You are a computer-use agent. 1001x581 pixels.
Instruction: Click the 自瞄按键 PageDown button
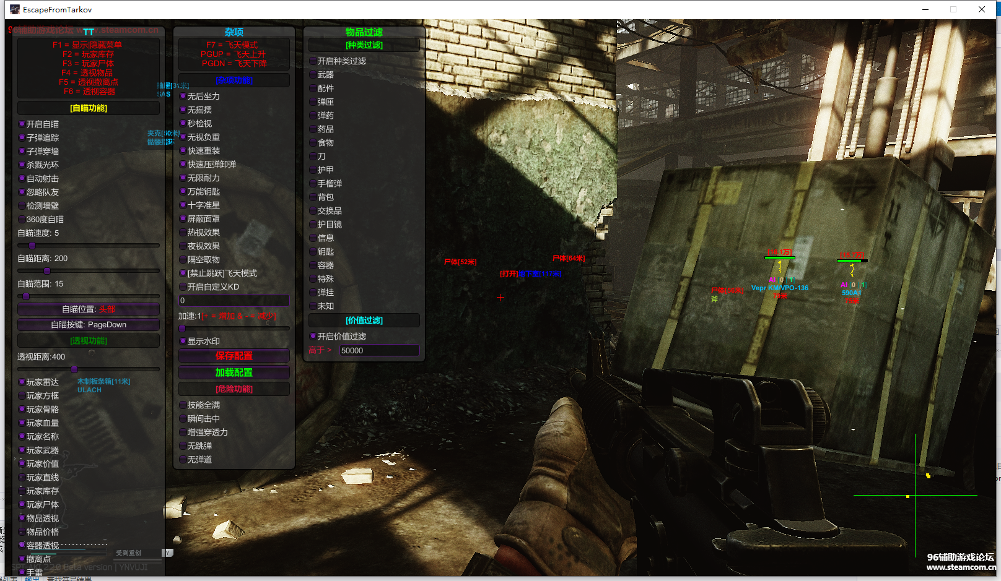tap(89, 325)
